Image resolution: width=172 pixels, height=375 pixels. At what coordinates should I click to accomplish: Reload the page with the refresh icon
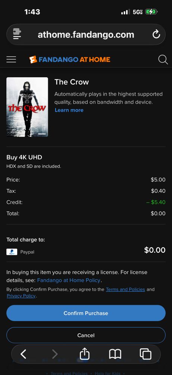tap(156, 34)
